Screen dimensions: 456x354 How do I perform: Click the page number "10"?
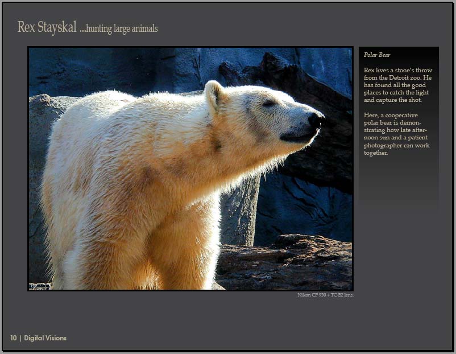pyautogui.click(x=14, y=338)
